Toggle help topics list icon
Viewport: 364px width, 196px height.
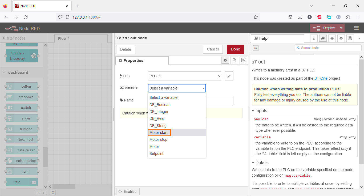point(256,48)
